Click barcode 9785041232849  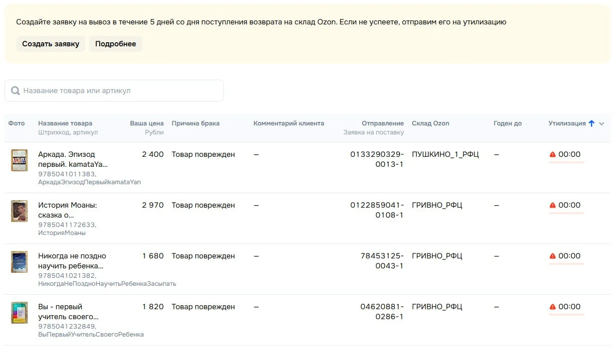[x=67, y=326]
